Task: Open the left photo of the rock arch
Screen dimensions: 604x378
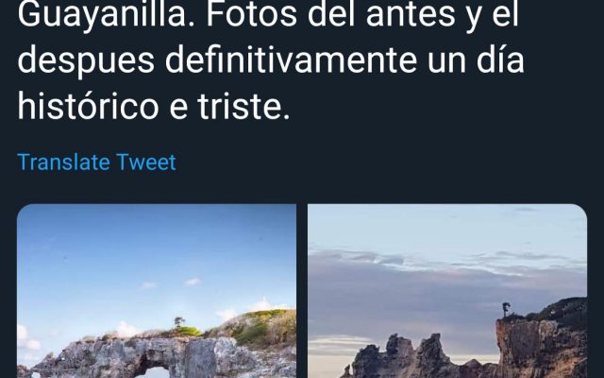Action: (157, 291)
